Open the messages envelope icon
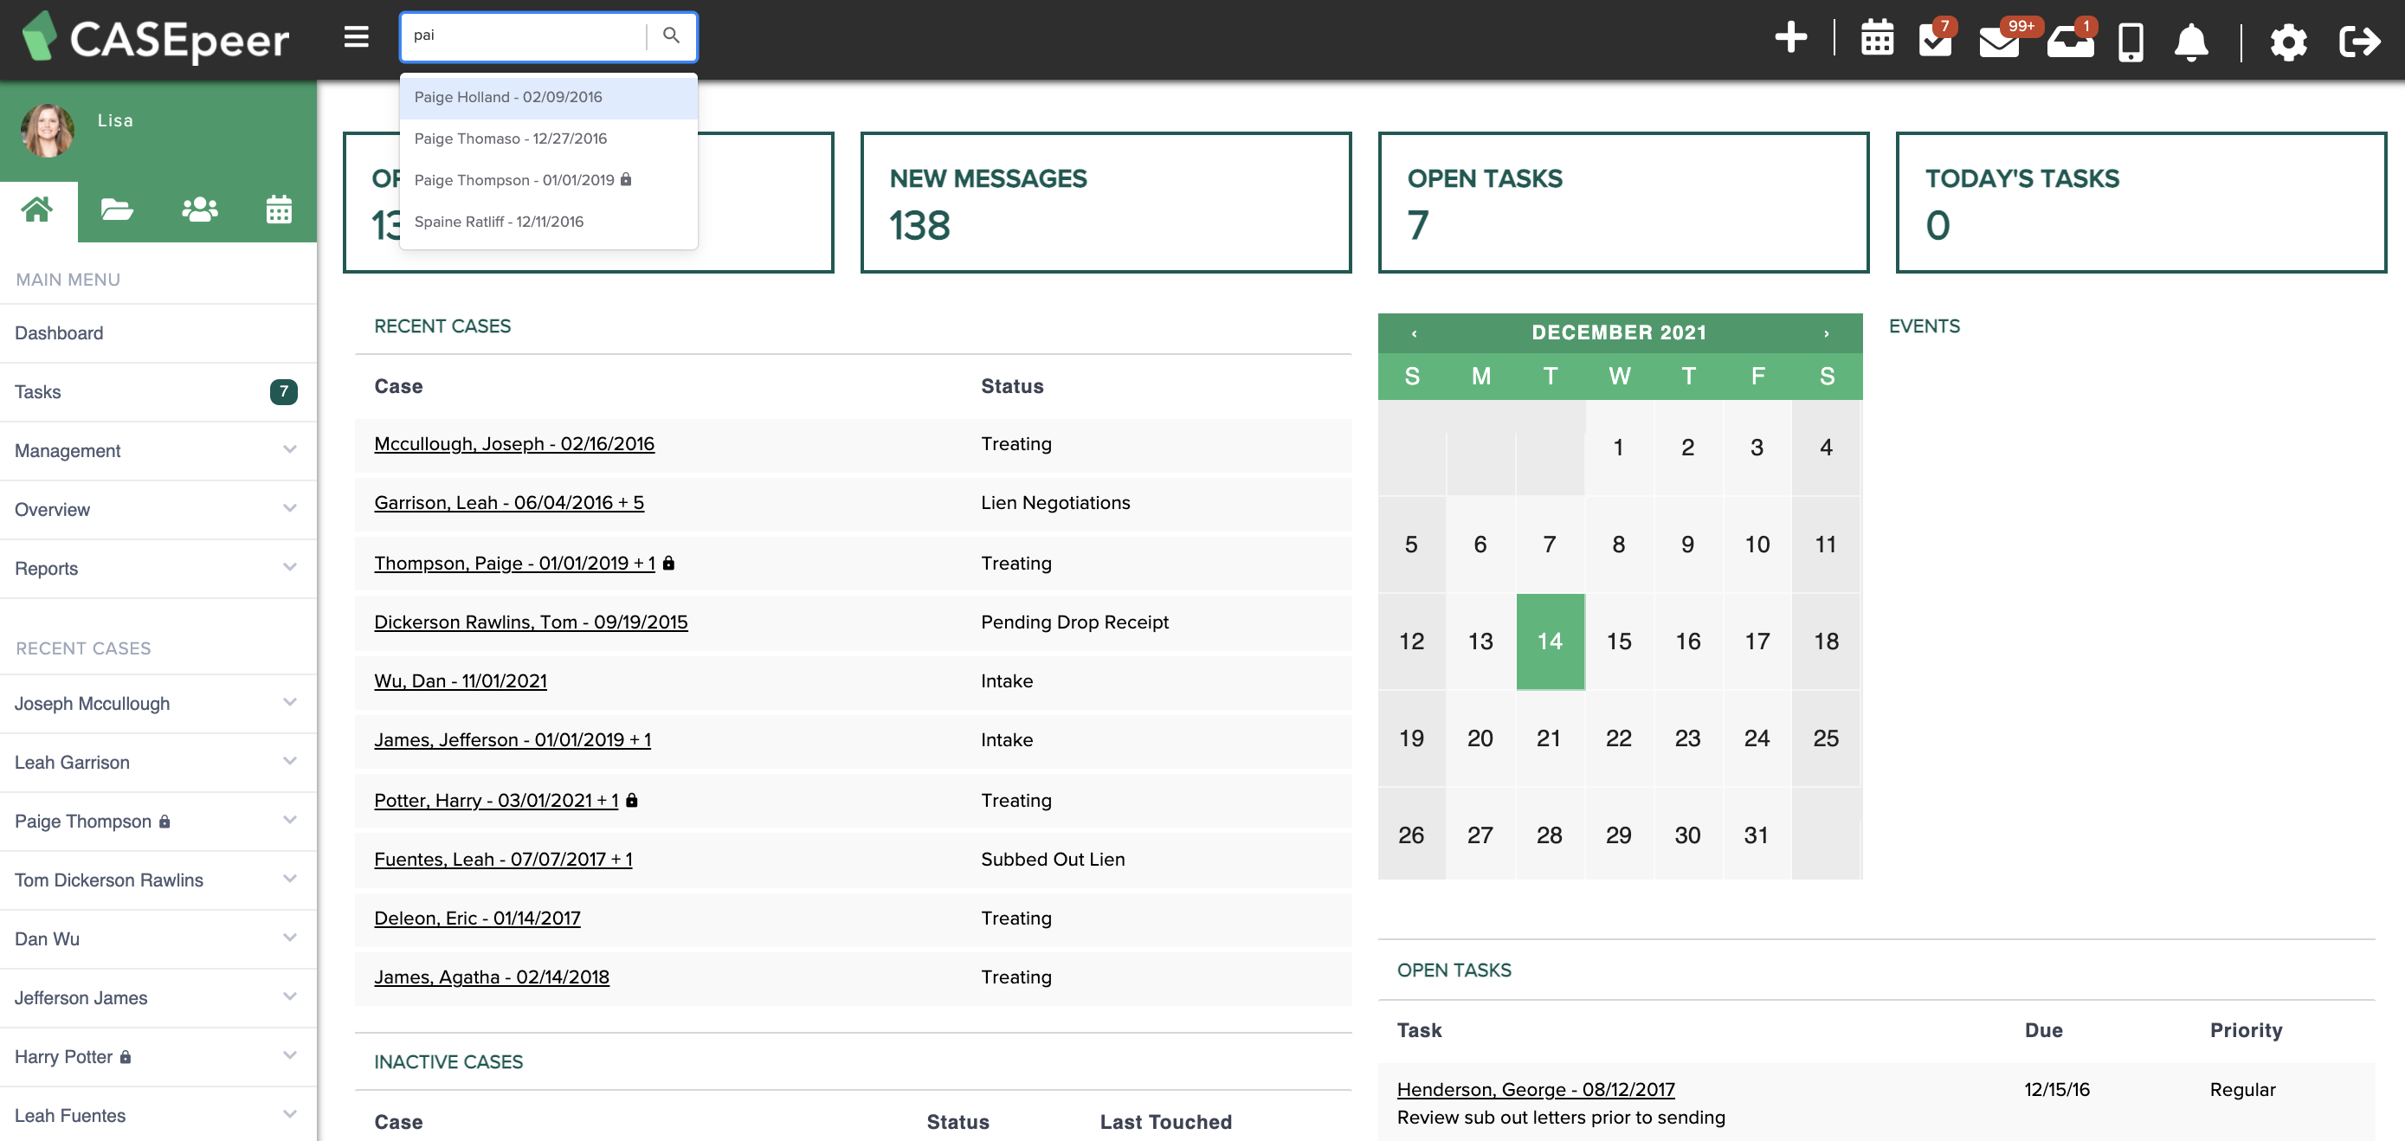This screenshot has height=1141, width=2405. click(x=2001, y=41)
